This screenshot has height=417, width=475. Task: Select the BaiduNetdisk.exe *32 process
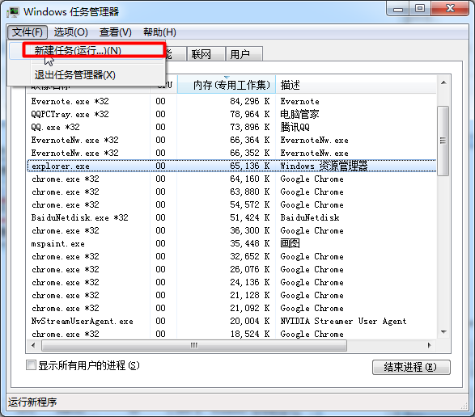coord(231,217)
